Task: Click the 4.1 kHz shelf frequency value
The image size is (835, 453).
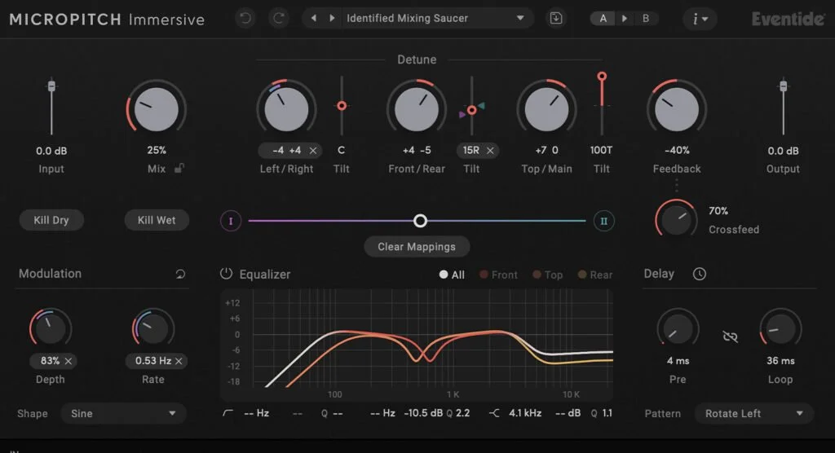Action: click(x=525, y=413)
